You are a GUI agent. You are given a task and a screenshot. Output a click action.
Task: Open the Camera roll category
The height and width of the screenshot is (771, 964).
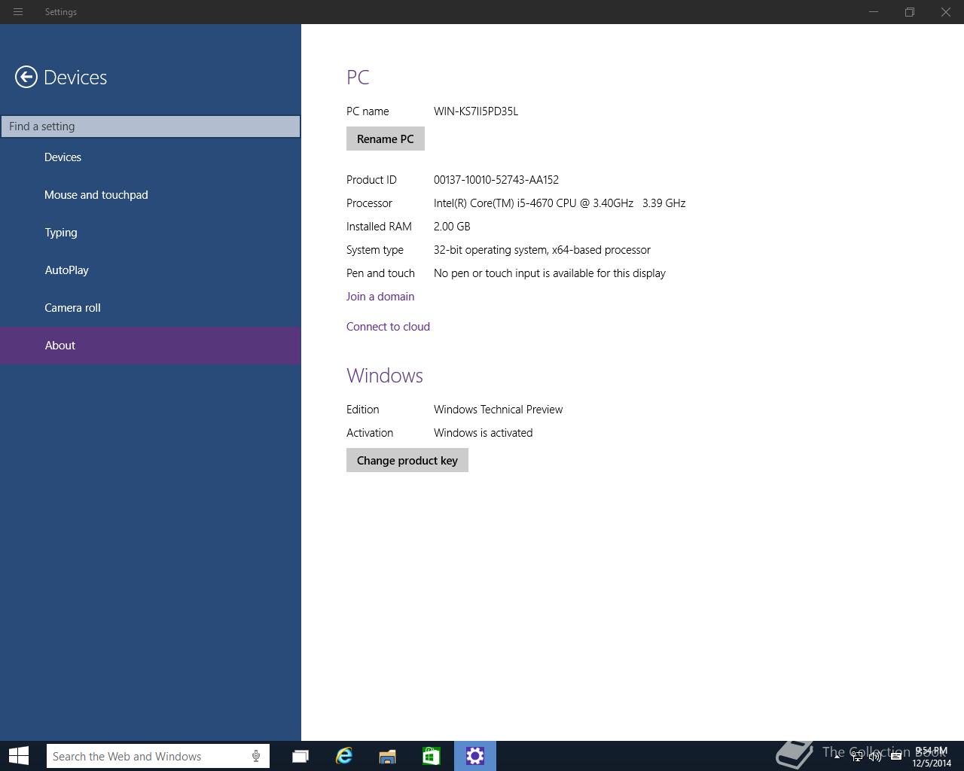[151, 308]
